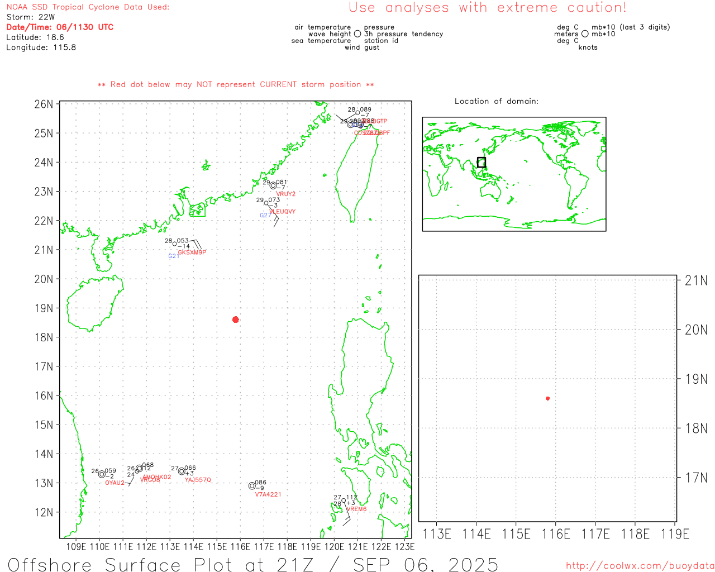This screenshot has height=572, width=715.
Task: Click the OYAU2 station ID label
Action: click(x=115, y=483)
